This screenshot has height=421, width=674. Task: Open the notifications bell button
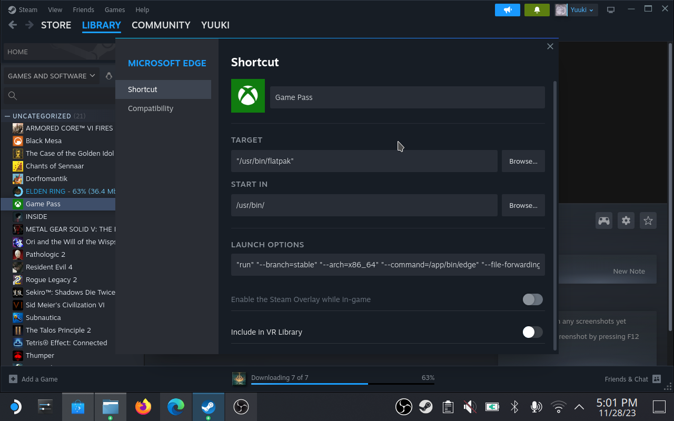click(x=537, y=10)
